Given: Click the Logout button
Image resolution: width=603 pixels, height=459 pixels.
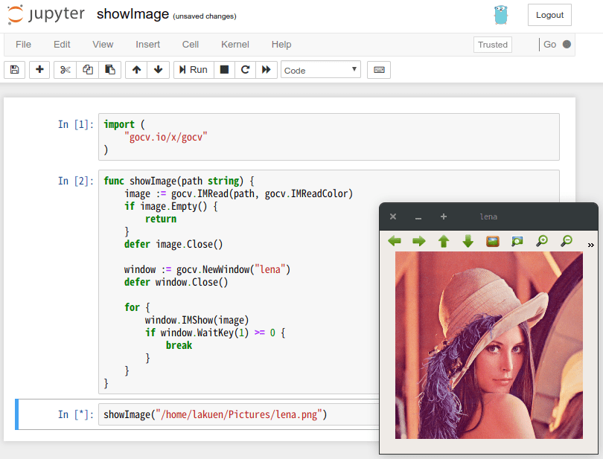Looking at the screenshot, I should click(549, 15).
